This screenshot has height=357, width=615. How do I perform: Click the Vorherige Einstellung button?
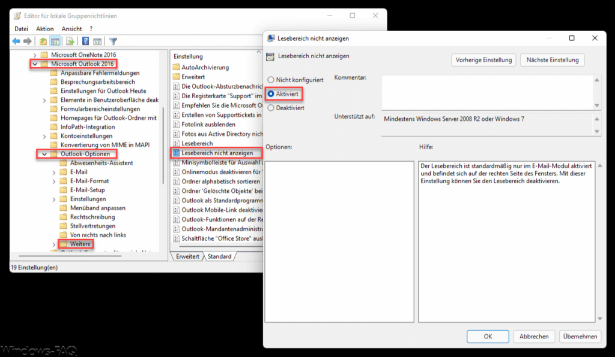pos(483,60)
